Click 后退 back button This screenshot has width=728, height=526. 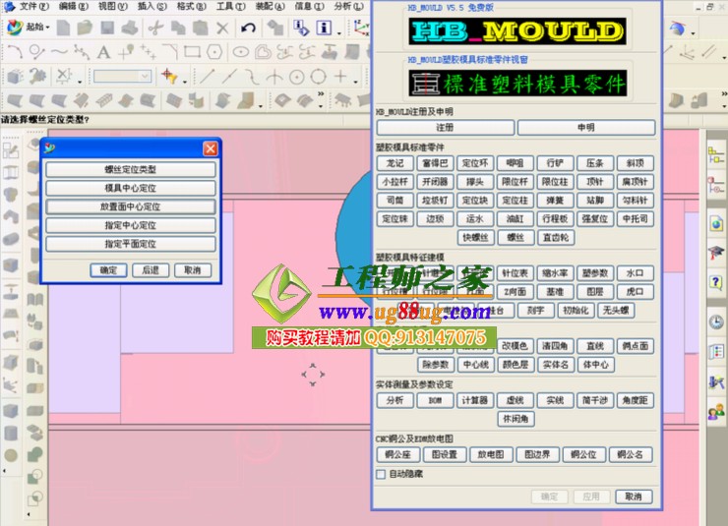point(151,270)
